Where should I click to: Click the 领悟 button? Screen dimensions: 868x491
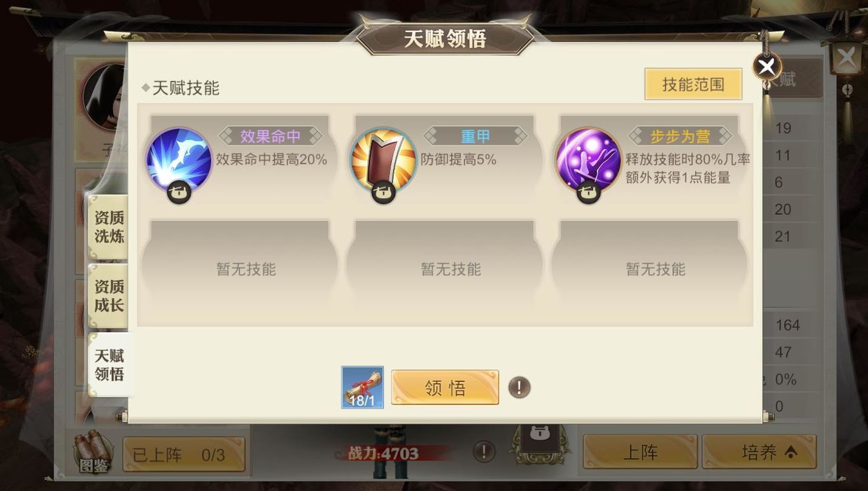tap(445, 387)
